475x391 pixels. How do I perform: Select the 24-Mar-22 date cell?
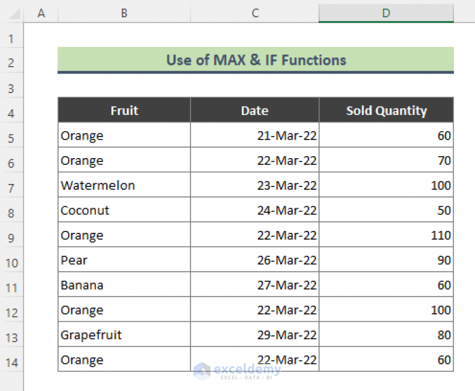pyautogui.click(x=255, y=210)
